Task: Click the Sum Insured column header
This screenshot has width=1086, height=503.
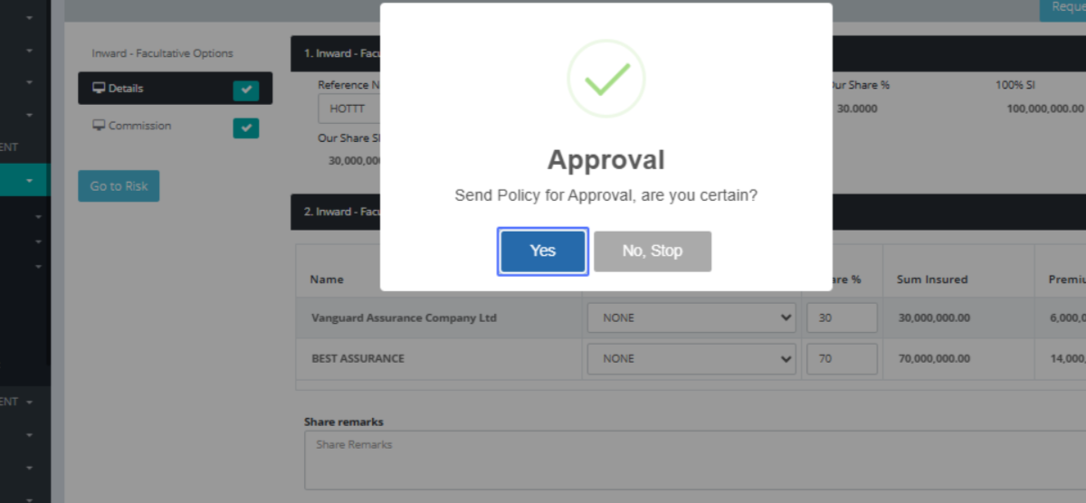Action: (x=932, y=280)
